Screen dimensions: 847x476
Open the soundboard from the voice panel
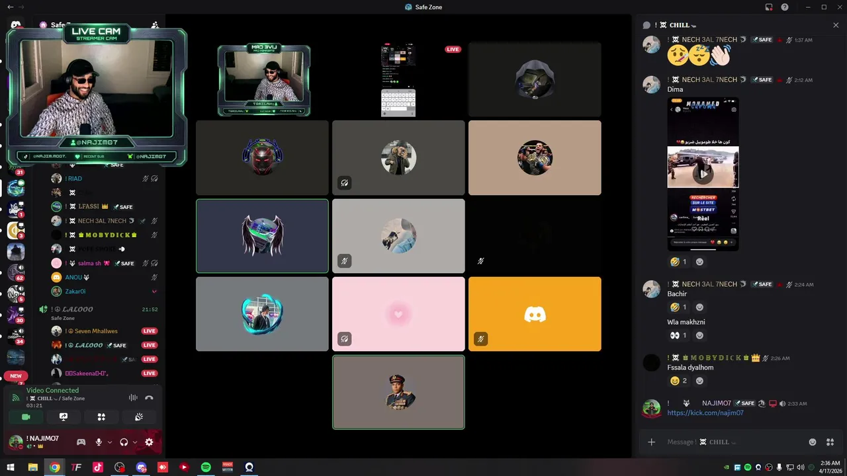[x=139, y=417]
